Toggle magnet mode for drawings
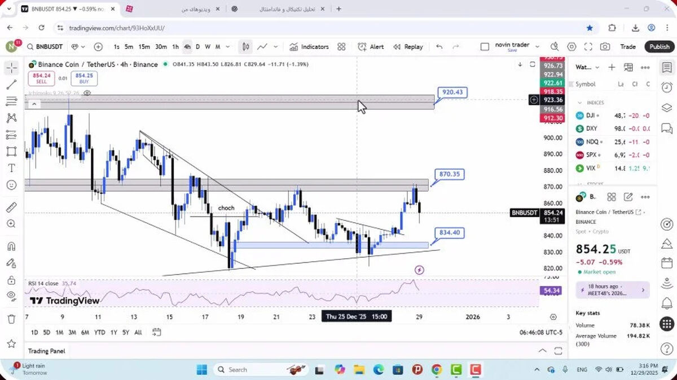 coord(11,246)
